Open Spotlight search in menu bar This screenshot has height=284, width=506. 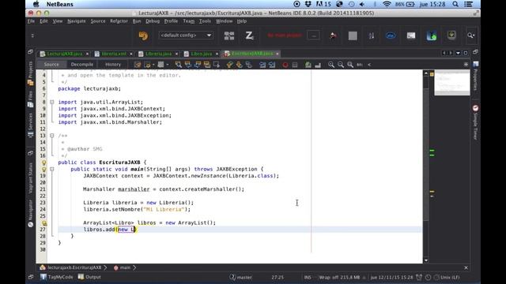455,4
